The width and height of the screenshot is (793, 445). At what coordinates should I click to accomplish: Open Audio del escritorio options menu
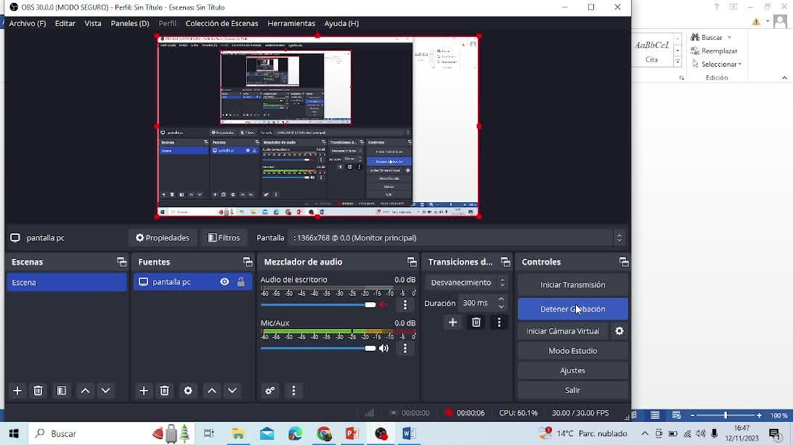coord(405,305)
